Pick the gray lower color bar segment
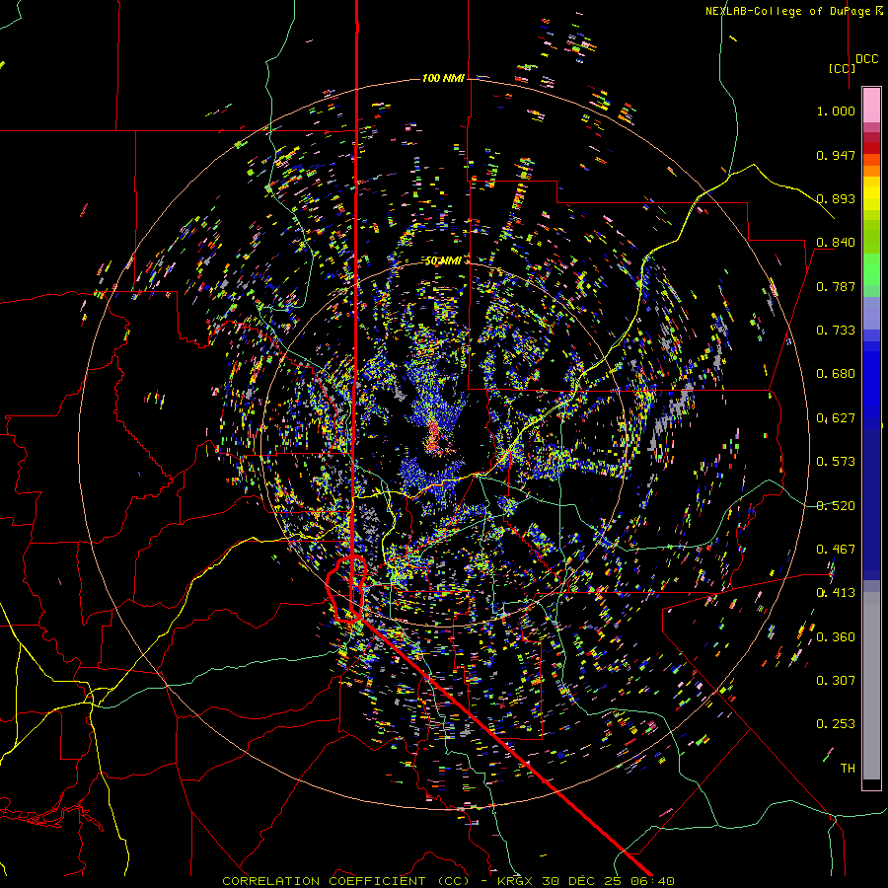Screen dimensions: 888x888 tap(871, 686)
